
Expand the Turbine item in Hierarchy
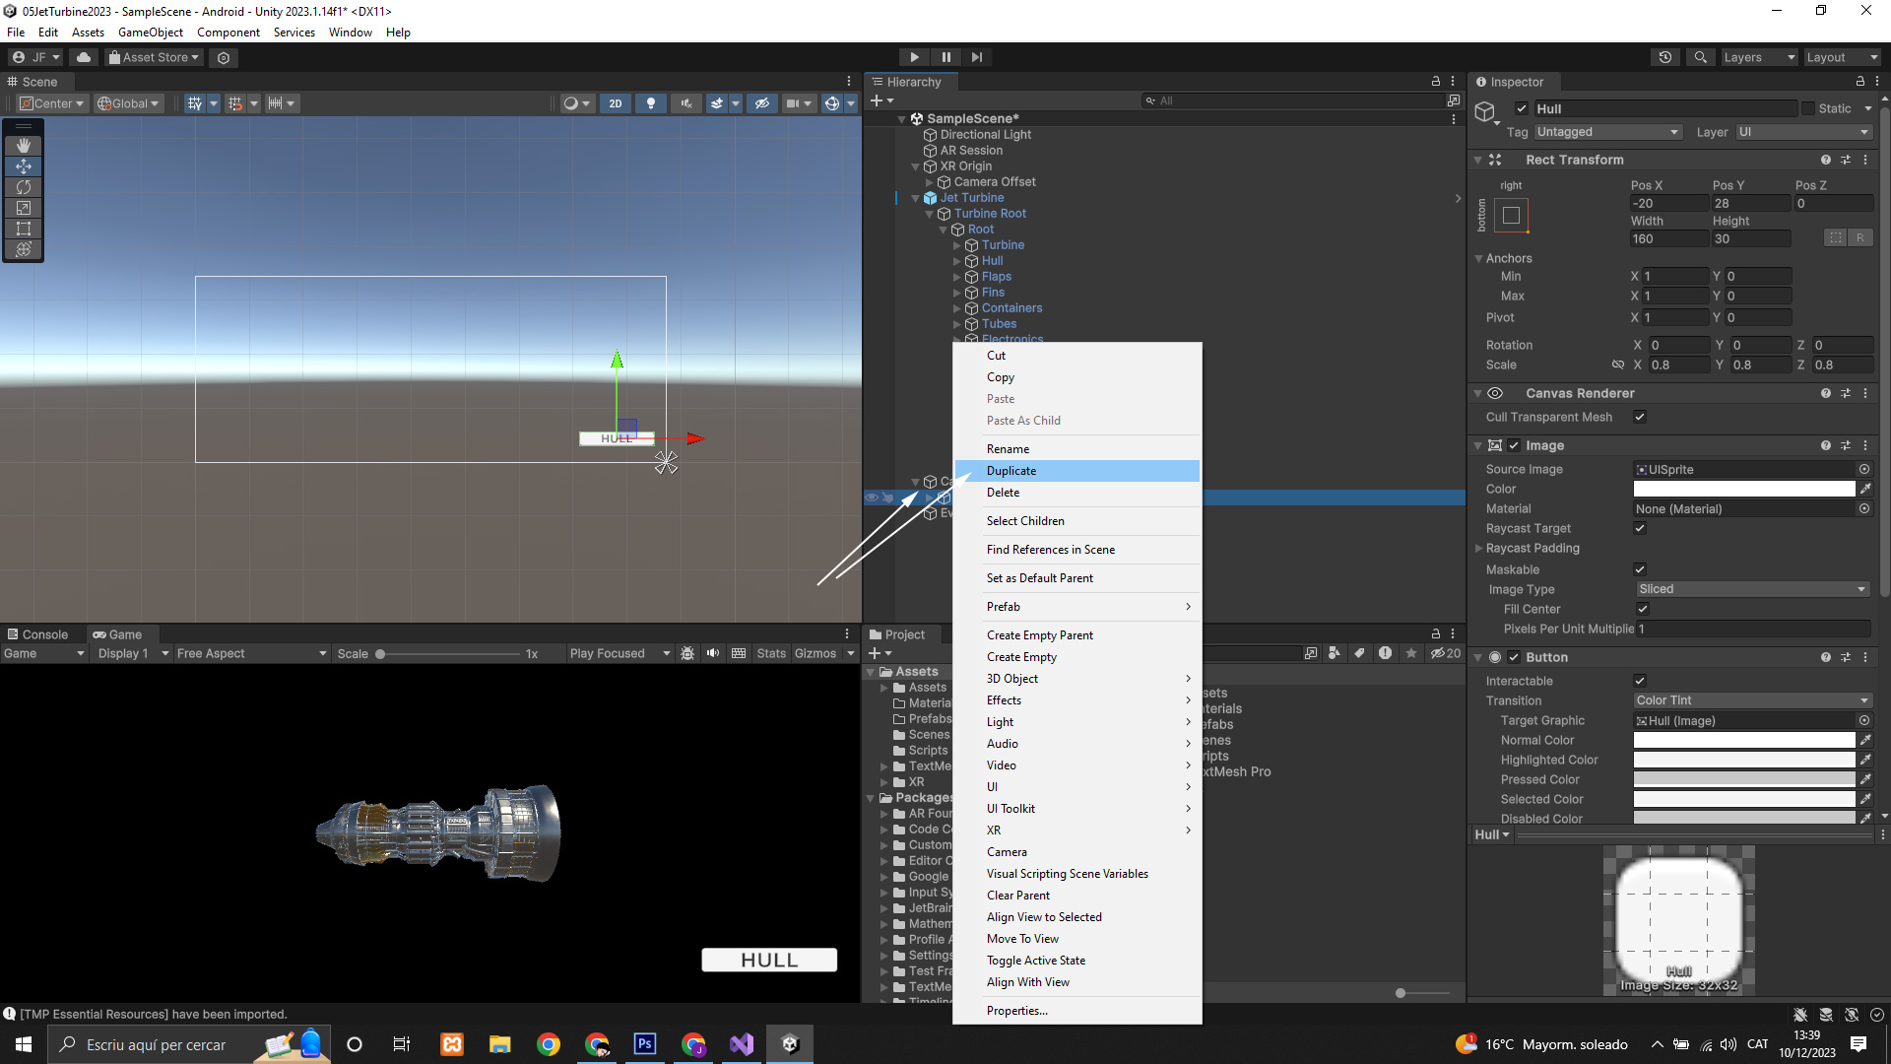(x=956, y=245)
